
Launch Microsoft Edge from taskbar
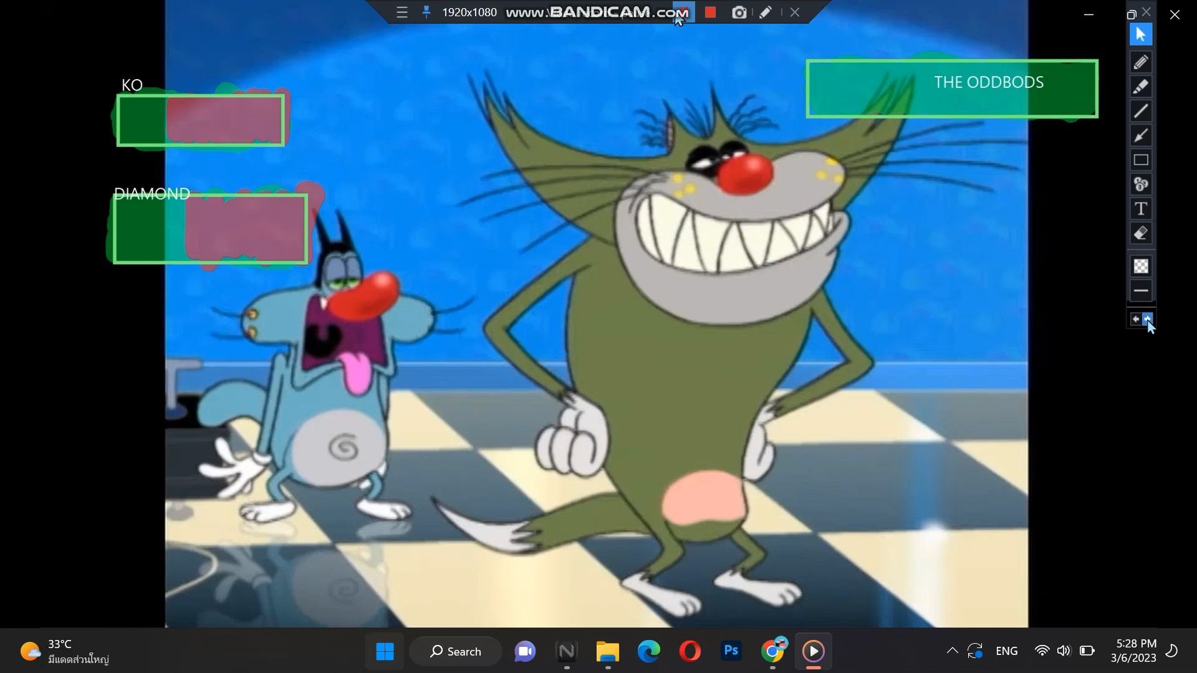click(649, 652)
